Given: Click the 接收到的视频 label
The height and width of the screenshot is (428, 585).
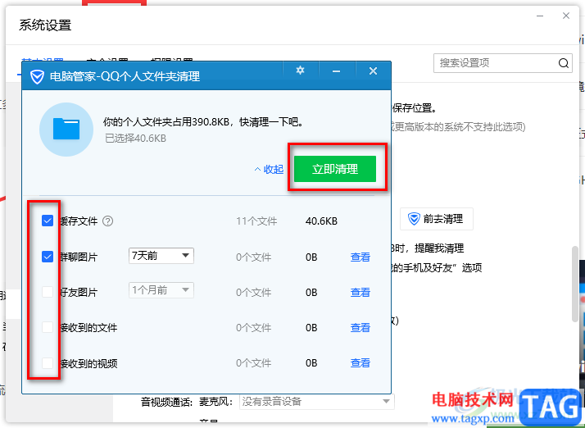Looking at the screenshot, I should point(88,363).
